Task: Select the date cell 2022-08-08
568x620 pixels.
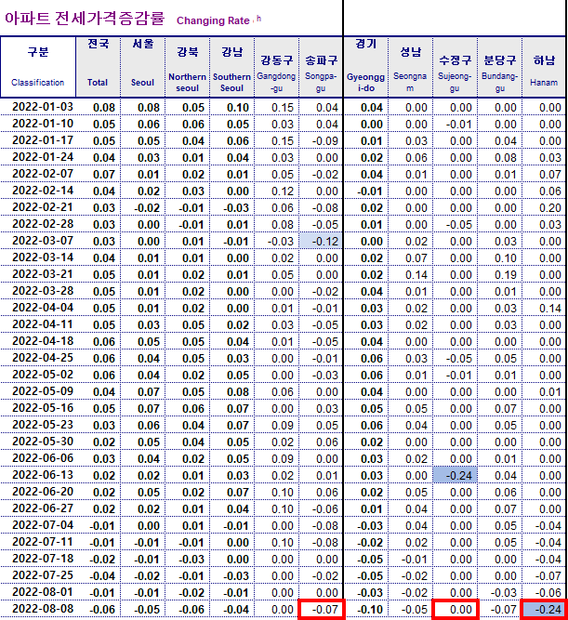Action: coord(43,609)
